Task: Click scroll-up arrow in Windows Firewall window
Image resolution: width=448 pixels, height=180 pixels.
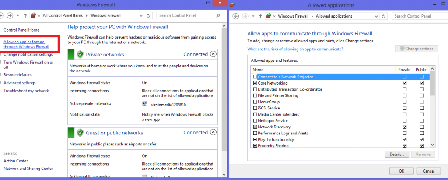Action: pos(224,26)
